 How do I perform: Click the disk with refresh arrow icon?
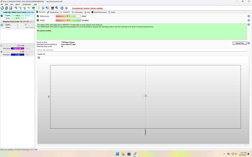[20, 8]
